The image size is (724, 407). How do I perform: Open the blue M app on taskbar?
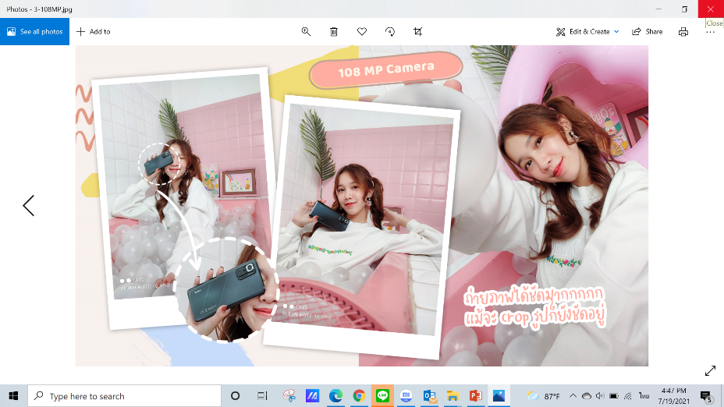[x=313, y=395]
